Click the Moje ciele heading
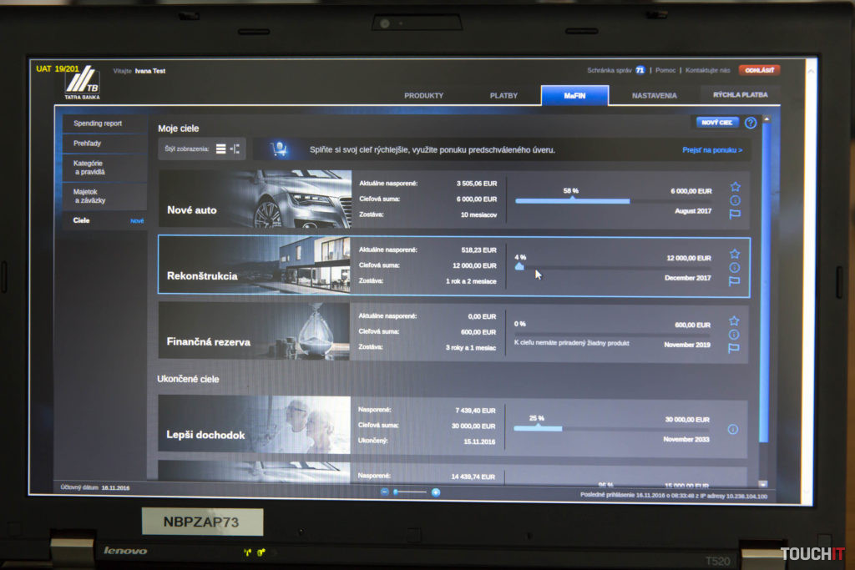The height and width of the screenshot is (570, 855). 179,129
